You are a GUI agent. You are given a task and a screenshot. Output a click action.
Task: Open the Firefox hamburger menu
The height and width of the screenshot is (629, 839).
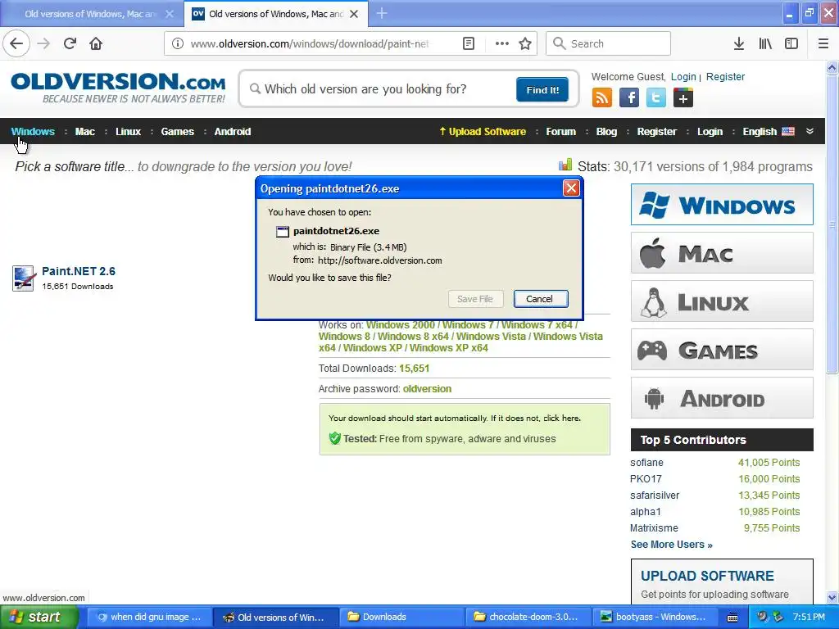pos(823,43)
